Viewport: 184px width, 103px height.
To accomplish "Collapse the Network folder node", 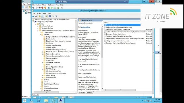I will tap(40, 35).
